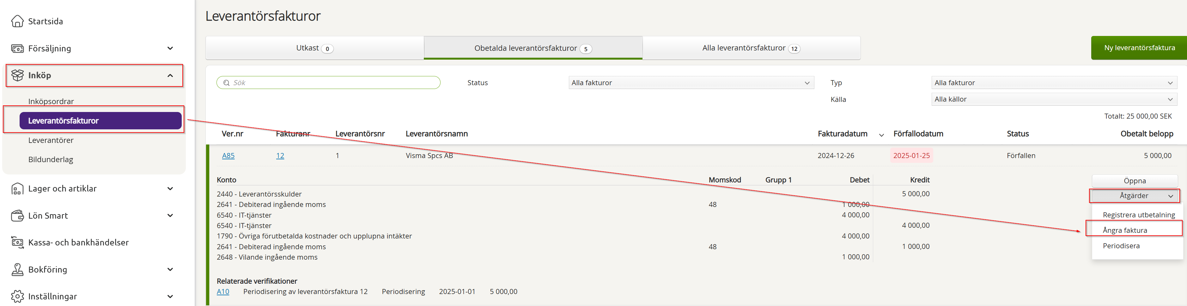Viewport: 1187px width, 306px height.
Task: Click the Bokföring stamp icon
Action: [17, 270]
